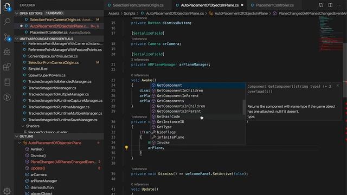Open the Extensions view
Viewport: 347px width, 195px height.
pos(7,67)
